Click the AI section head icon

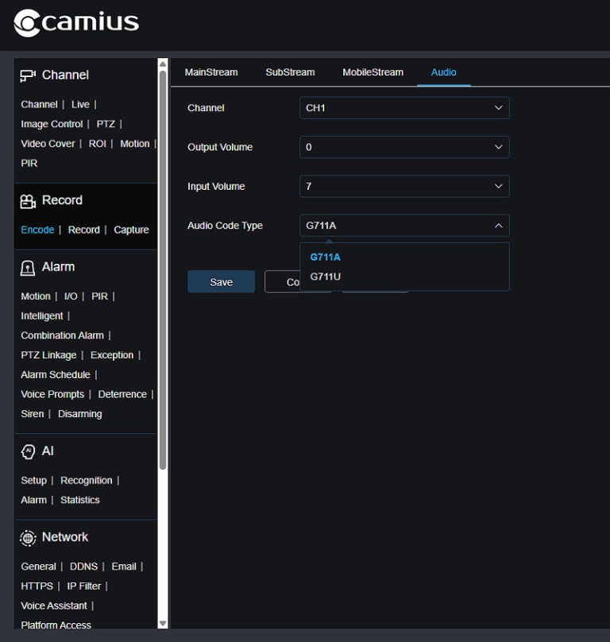[28, 451]
